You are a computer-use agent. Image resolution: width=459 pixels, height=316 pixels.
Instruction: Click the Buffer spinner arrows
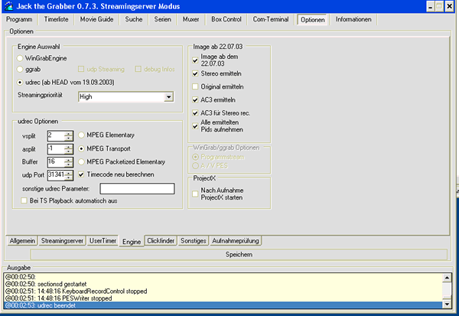pos(69,162)
